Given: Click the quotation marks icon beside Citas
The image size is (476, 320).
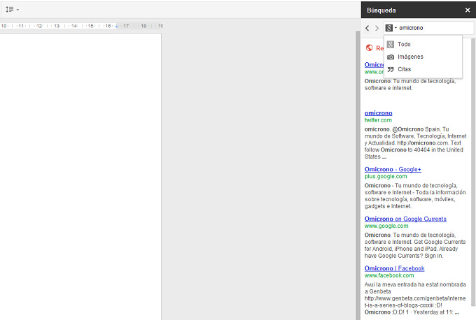Looking at the screenshot, I should 391,69.
